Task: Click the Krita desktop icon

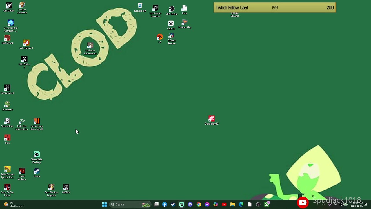Action: coord(184,10)
